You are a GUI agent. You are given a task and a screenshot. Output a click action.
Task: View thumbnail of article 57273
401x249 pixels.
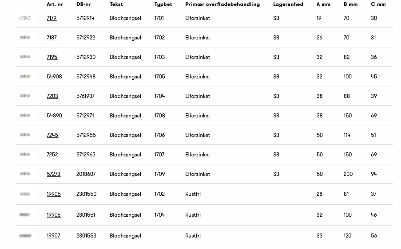coord(25,174)
